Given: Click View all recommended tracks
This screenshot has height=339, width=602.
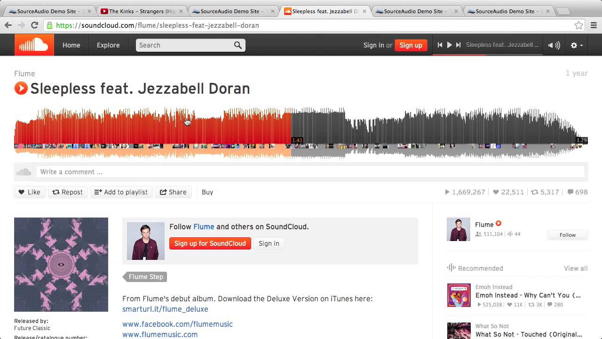Looking at the screenshot, I should click(x=576, y=268).
